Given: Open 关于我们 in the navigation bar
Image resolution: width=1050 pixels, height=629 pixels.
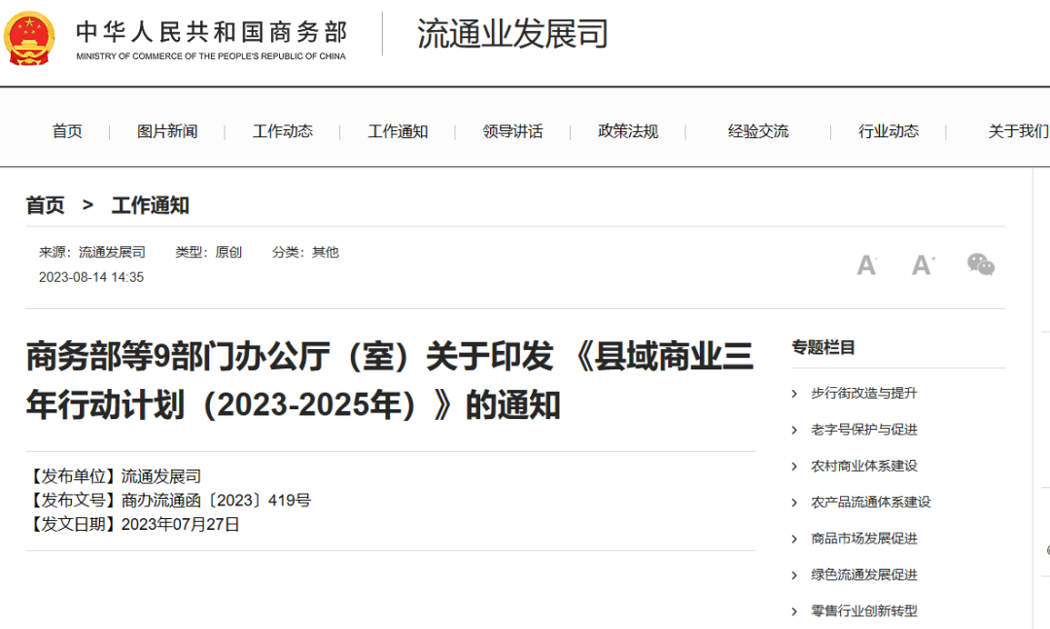Looking at the screenshot, I should click(1019, 131).
